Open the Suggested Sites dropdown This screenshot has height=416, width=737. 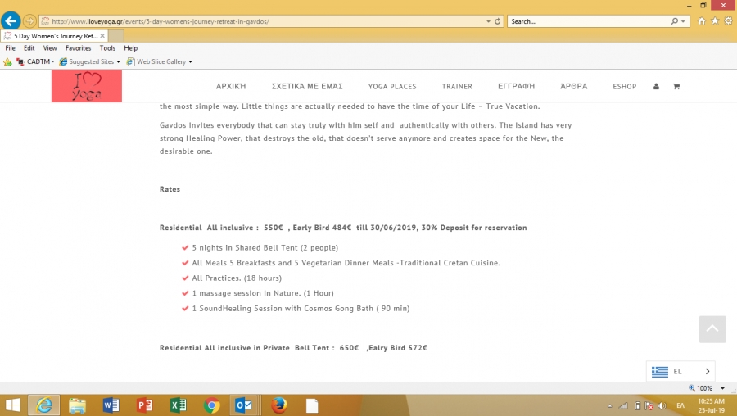[90, 61]
